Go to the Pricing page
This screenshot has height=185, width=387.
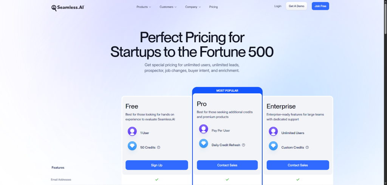point(214,7)
